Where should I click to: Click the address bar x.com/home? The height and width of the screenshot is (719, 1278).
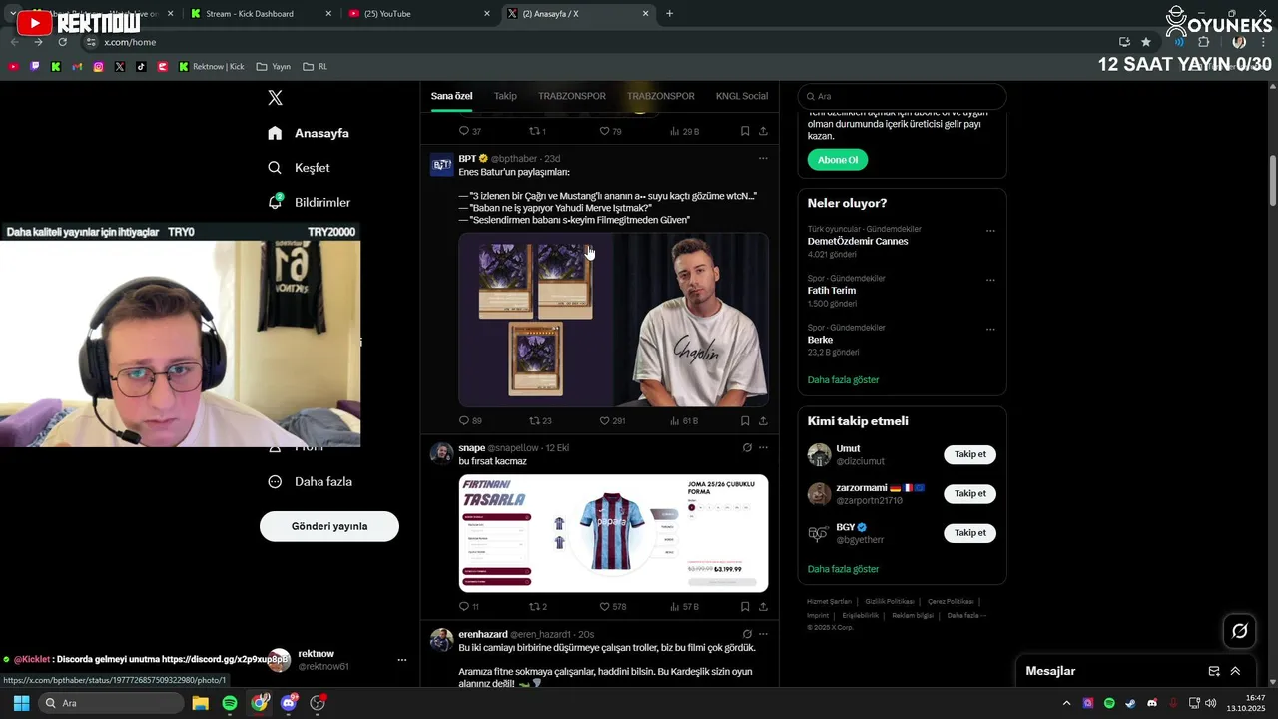click(x=599, y=42)
